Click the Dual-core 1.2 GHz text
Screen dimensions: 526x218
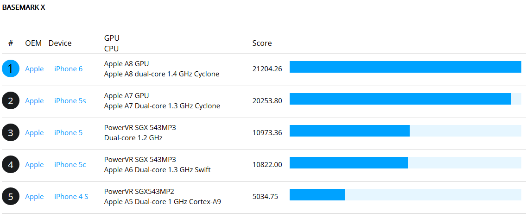coord(133,137)
